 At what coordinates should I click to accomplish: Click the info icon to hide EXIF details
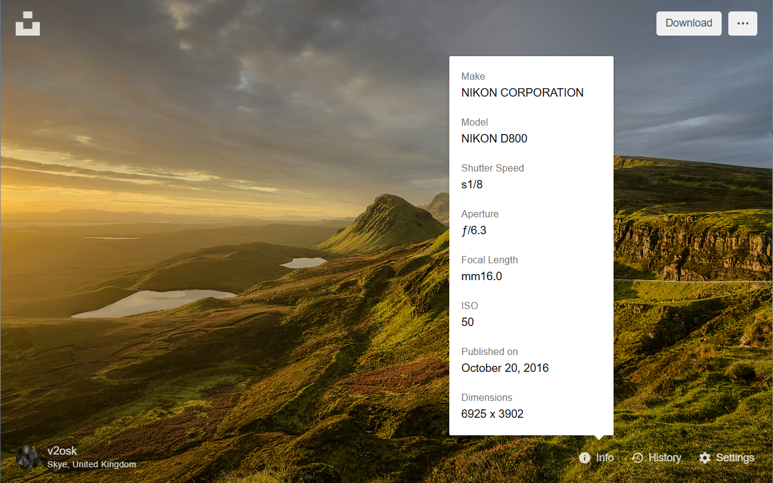pos(584,458)
